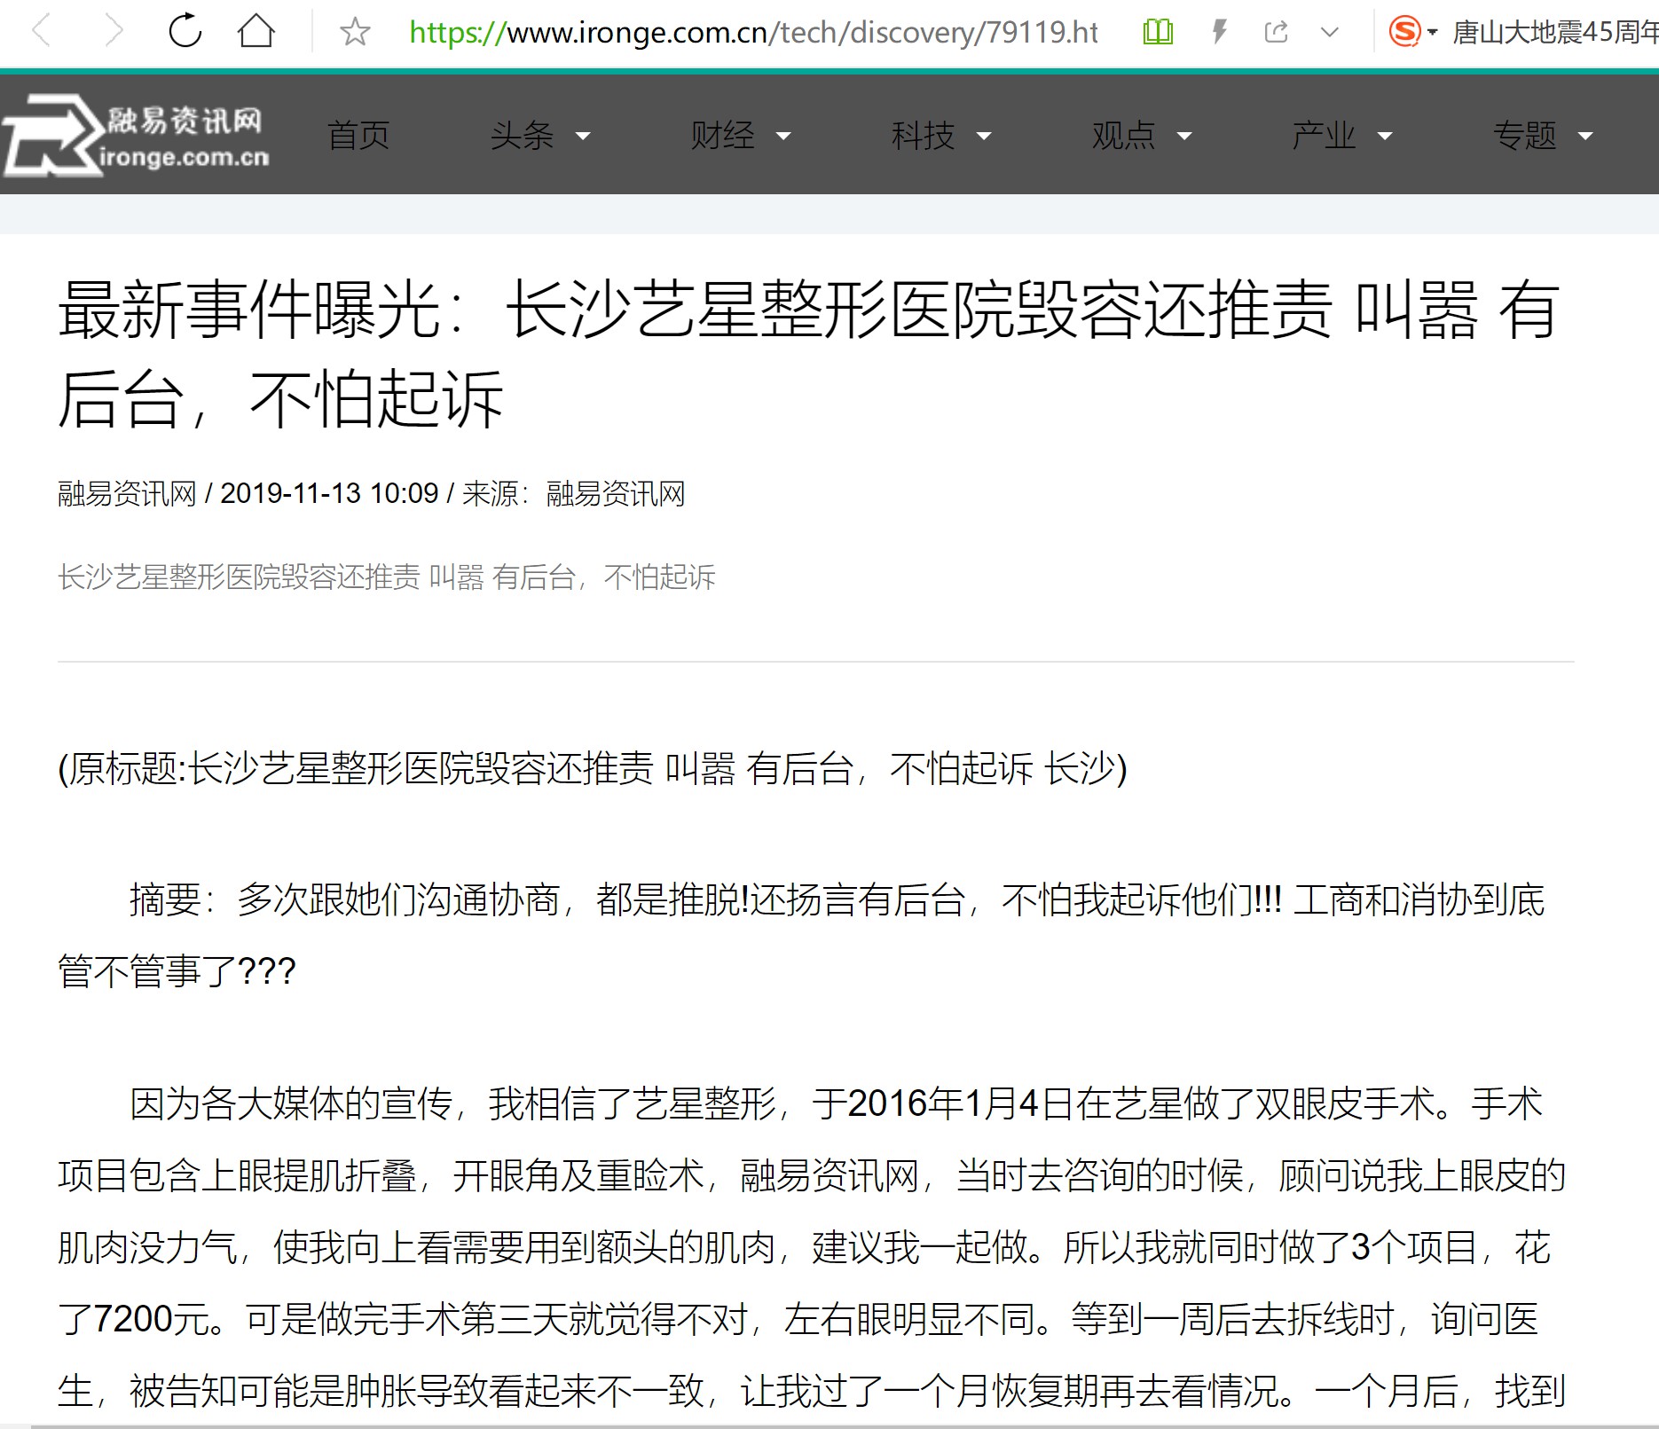Click the share icon in address bar
The image size is (1659, 1429).
[x=1276, y=33]
